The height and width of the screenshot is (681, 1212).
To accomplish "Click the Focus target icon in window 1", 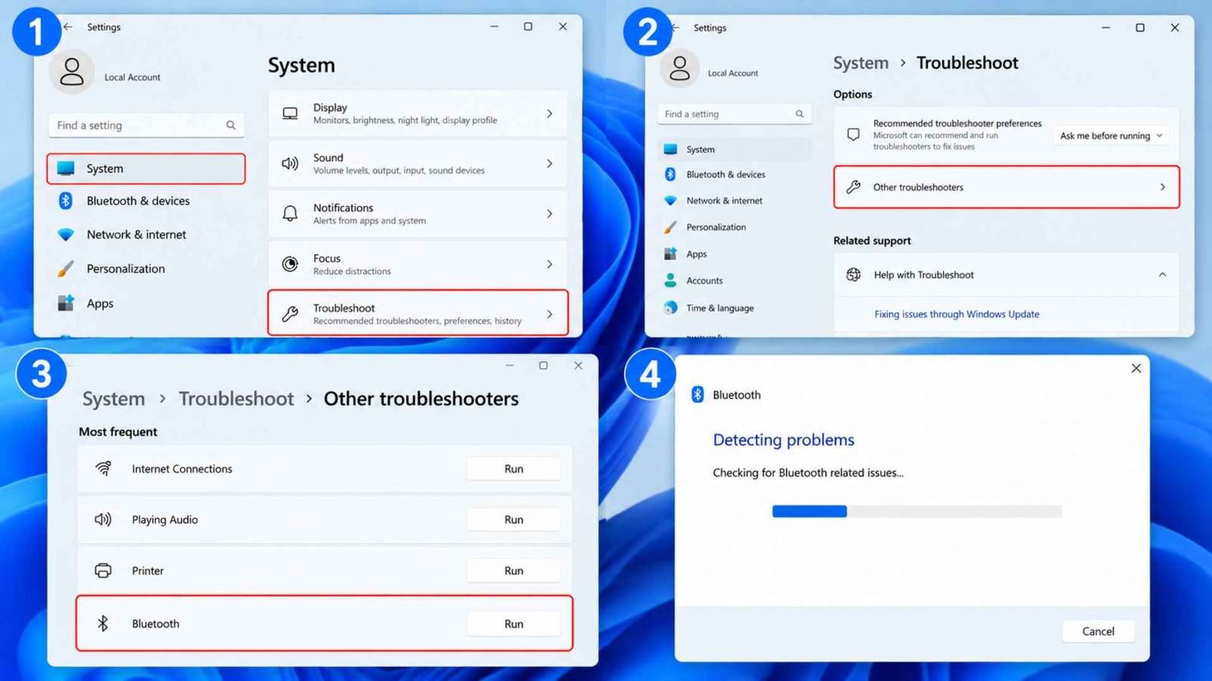I will pyautogui.click(x=290, y=264).
